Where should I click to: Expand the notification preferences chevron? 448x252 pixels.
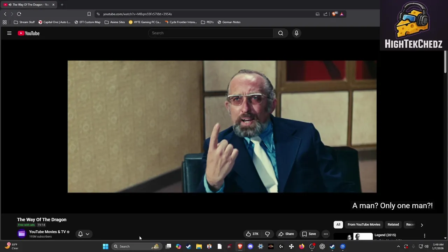click(x=87, y=234)
